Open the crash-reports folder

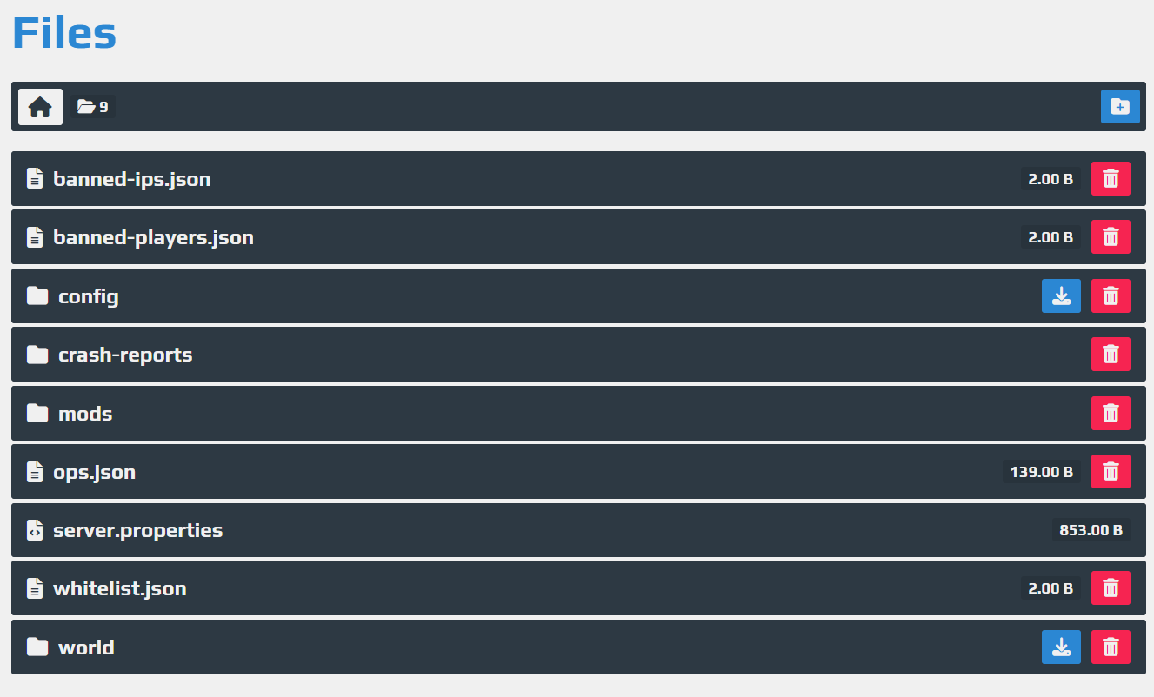(x=125, y=355)
